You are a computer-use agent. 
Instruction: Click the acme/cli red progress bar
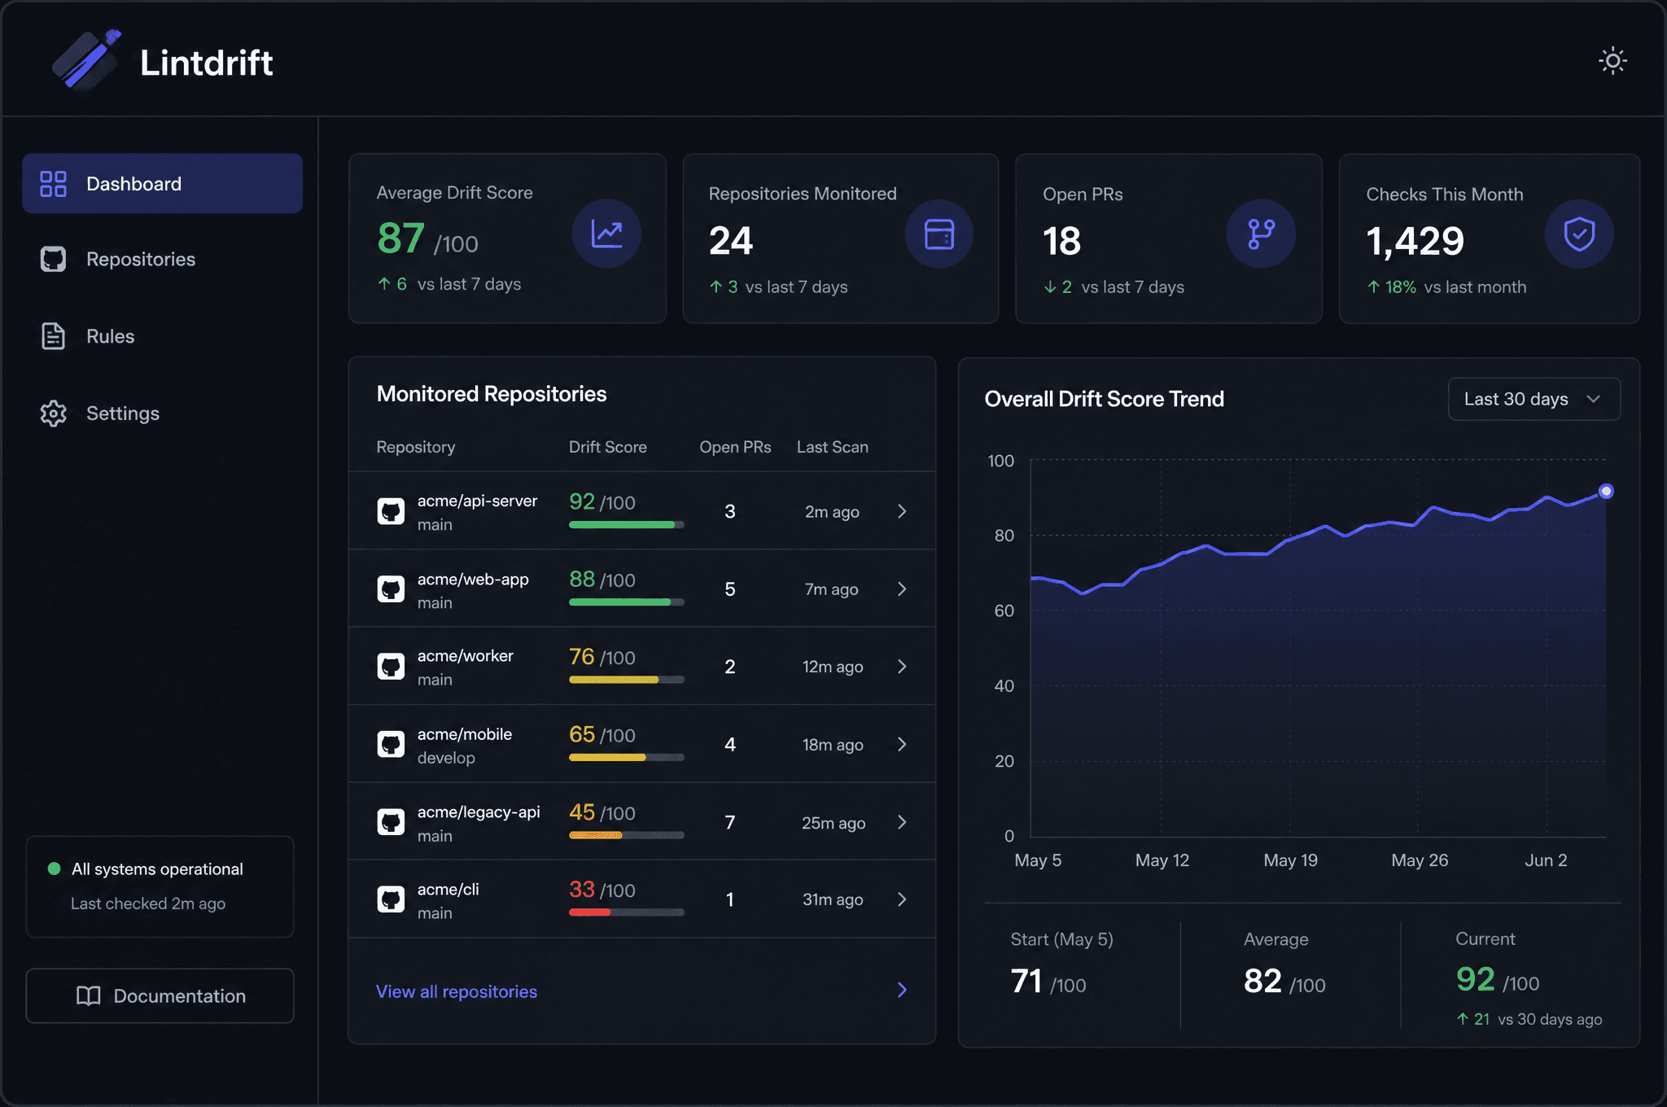(626, 912)
